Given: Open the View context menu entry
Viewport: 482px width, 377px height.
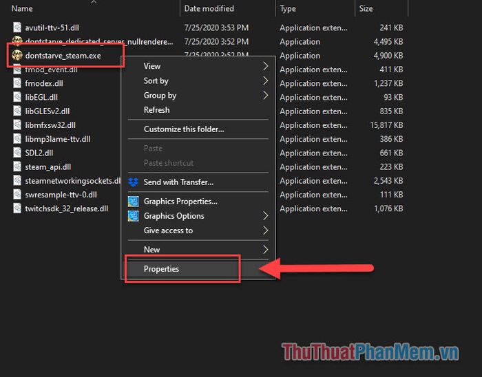Looking at the screenshot, I should [198, 66].
